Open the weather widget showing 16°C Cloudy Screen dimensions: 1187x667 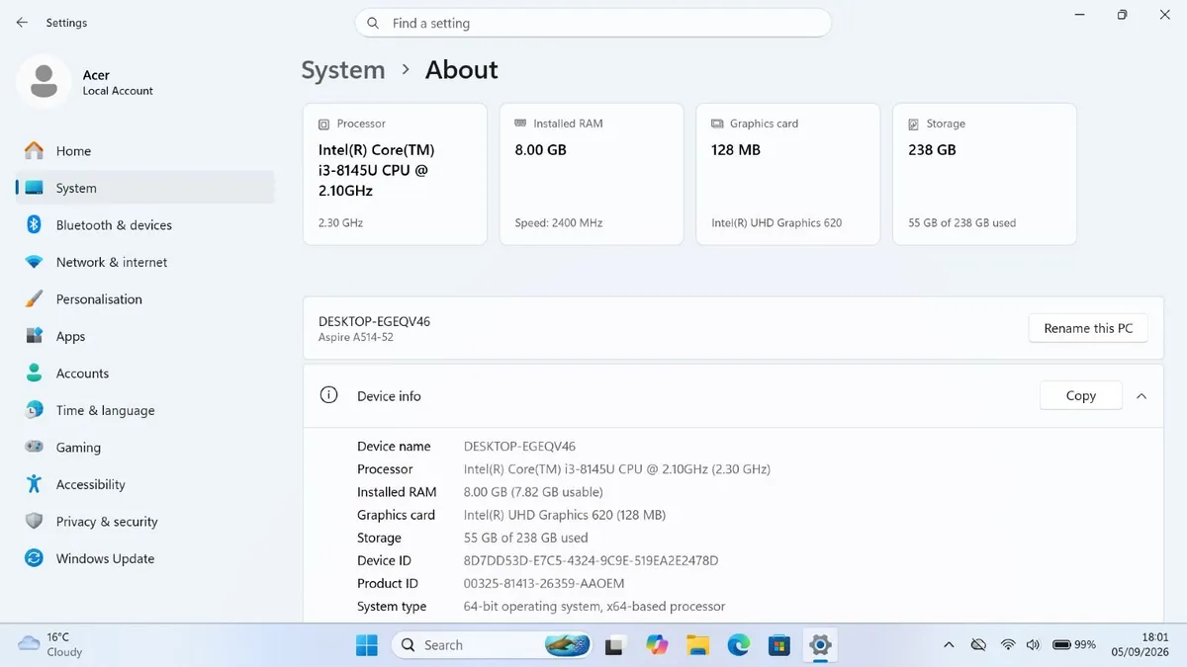pos(51,645)
